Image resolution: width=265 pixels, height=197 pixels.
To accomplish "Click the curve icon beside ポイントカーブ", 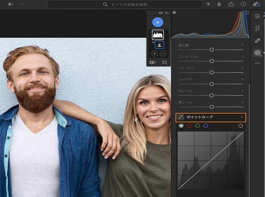I will 181,117.
